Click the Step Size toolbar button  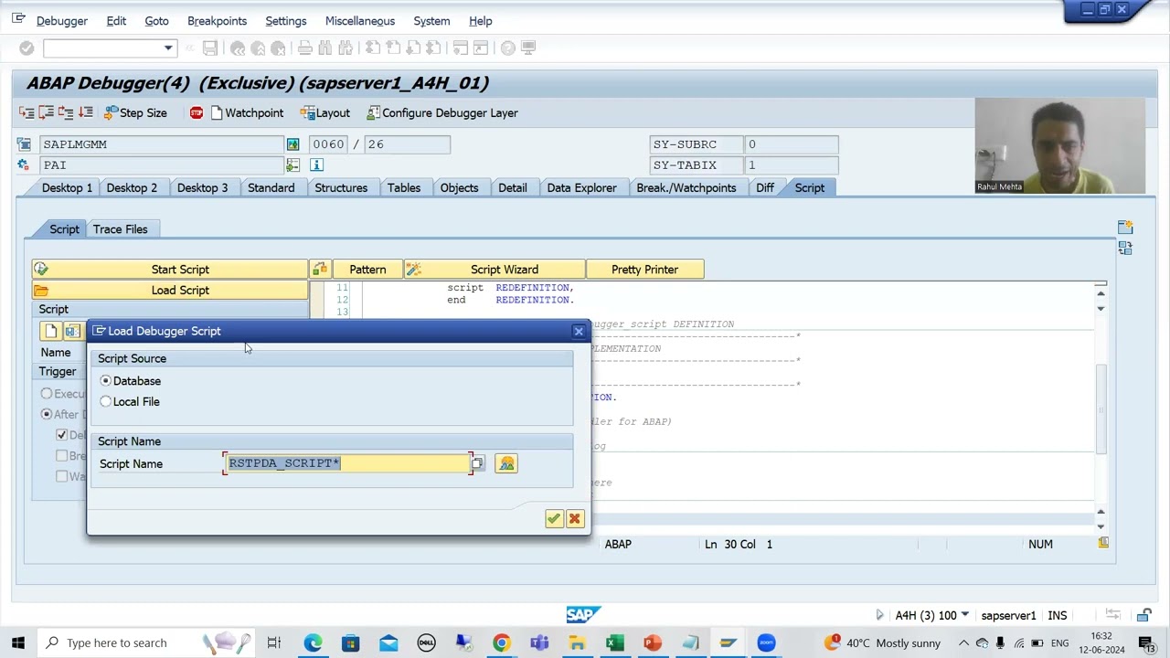135,113
